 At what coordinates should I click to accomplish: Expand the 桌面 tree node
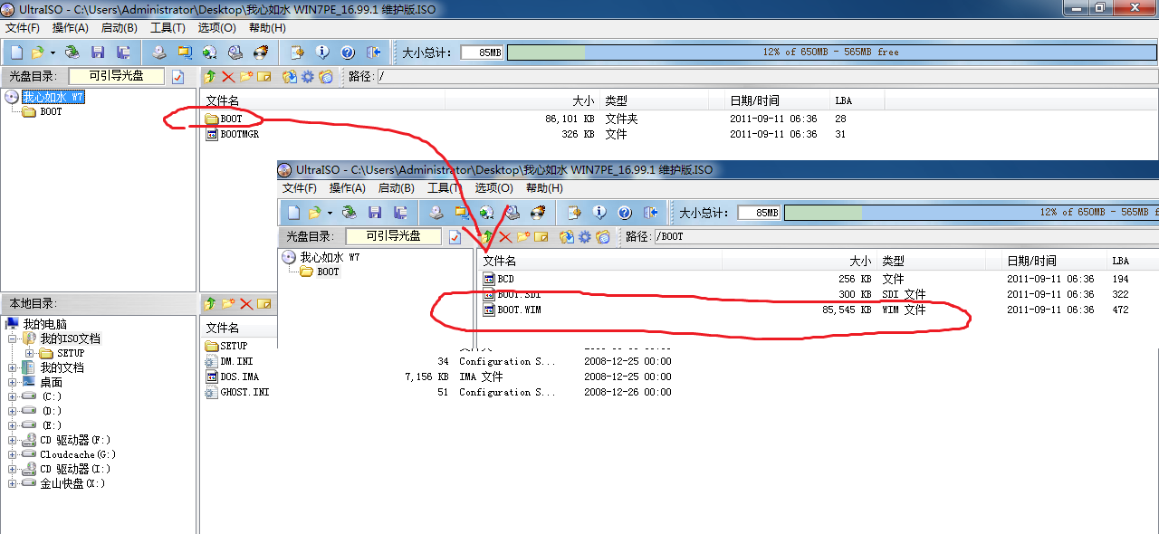click(13, 382)
